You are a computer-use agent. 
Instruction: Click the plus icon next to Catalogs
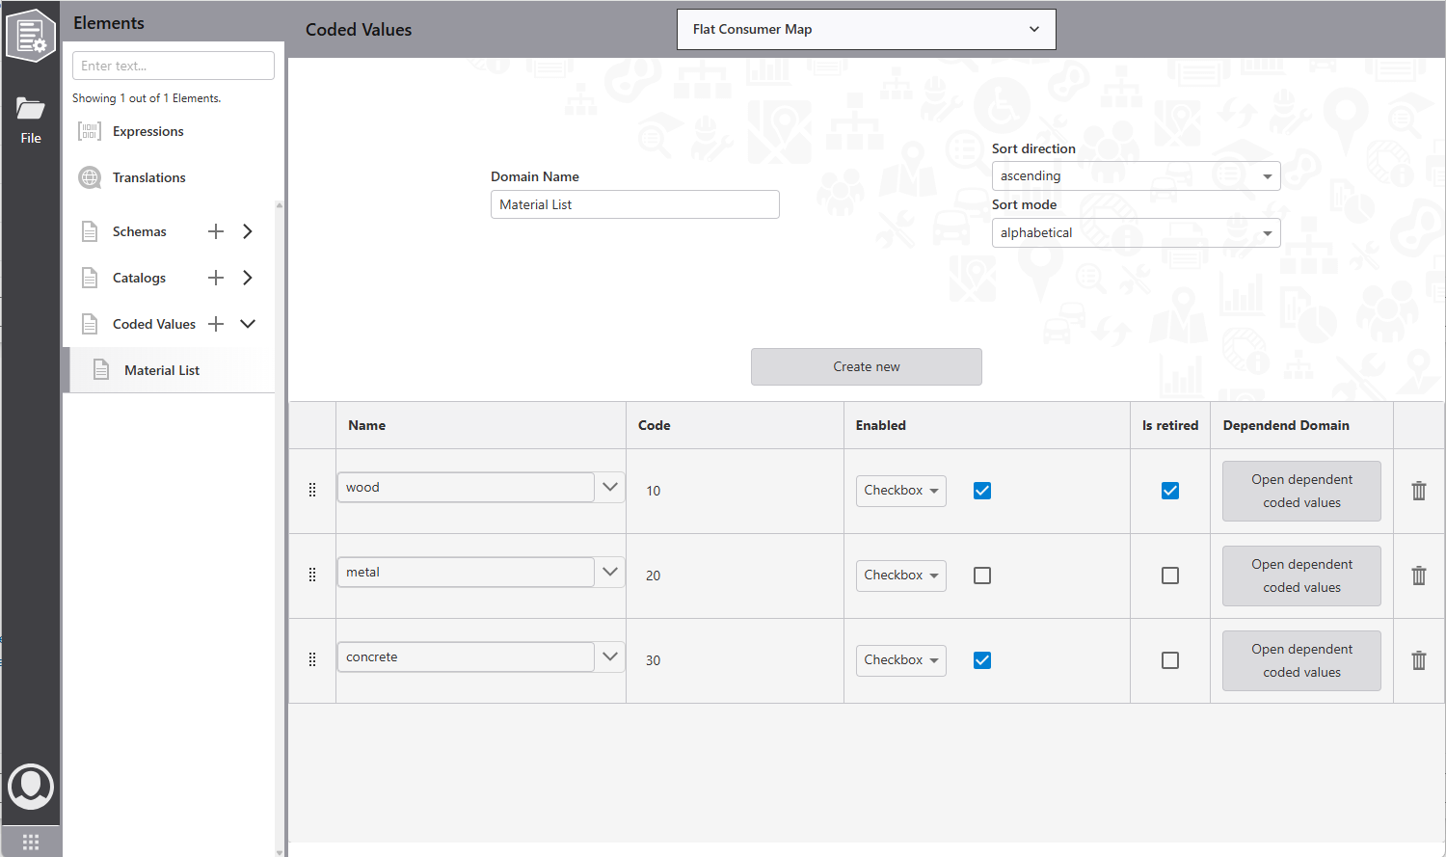tap(216, 278)
